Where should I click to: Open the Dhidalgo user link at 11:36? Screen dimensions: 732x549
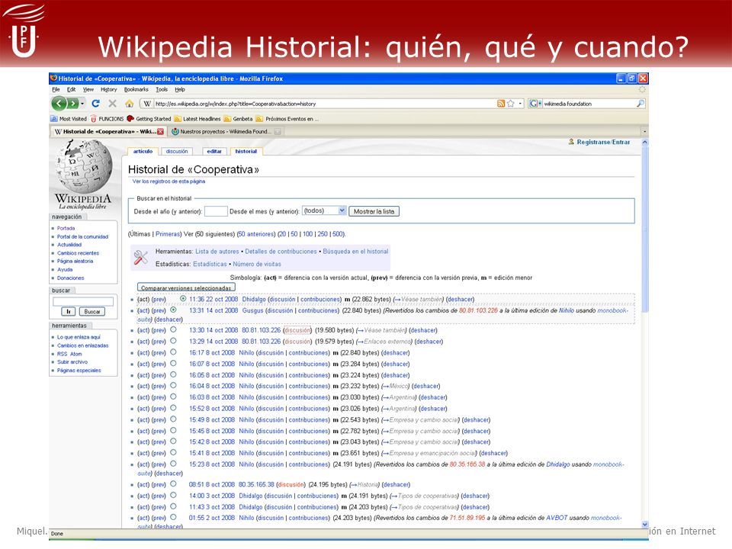click(x=254, y=299)
